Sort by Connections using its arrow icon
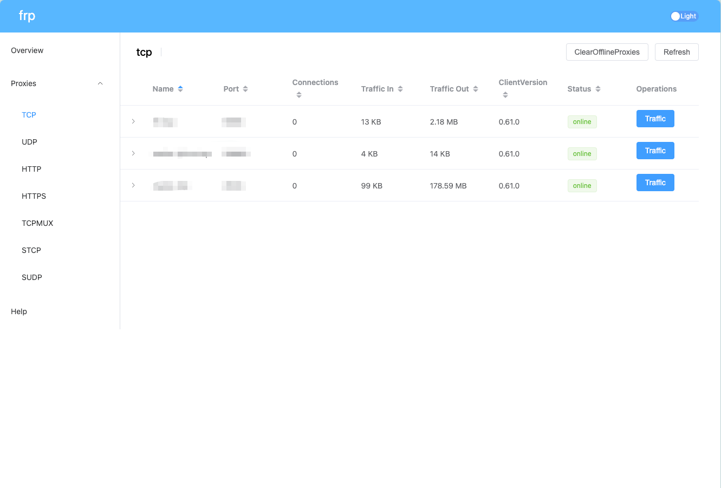 [x=299, y=95]
